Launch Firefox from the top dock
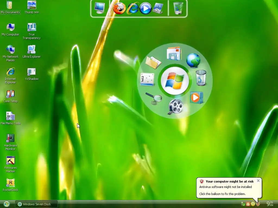 point(119,8)
